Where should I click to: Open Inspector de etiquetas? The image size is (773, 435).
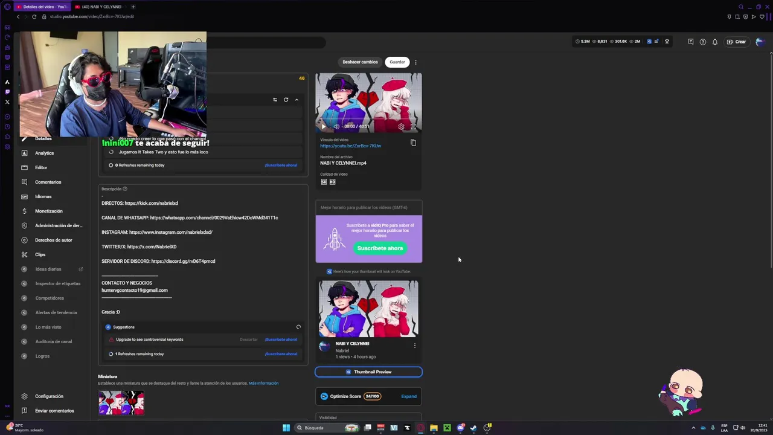click(57, 283)
